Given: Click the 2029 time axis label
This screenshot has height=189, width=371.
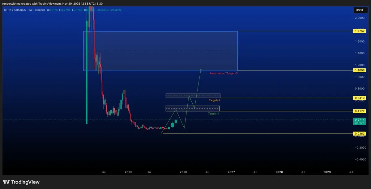Looking at the screenshot, I should pyautogui.click(x=327, y=172).
